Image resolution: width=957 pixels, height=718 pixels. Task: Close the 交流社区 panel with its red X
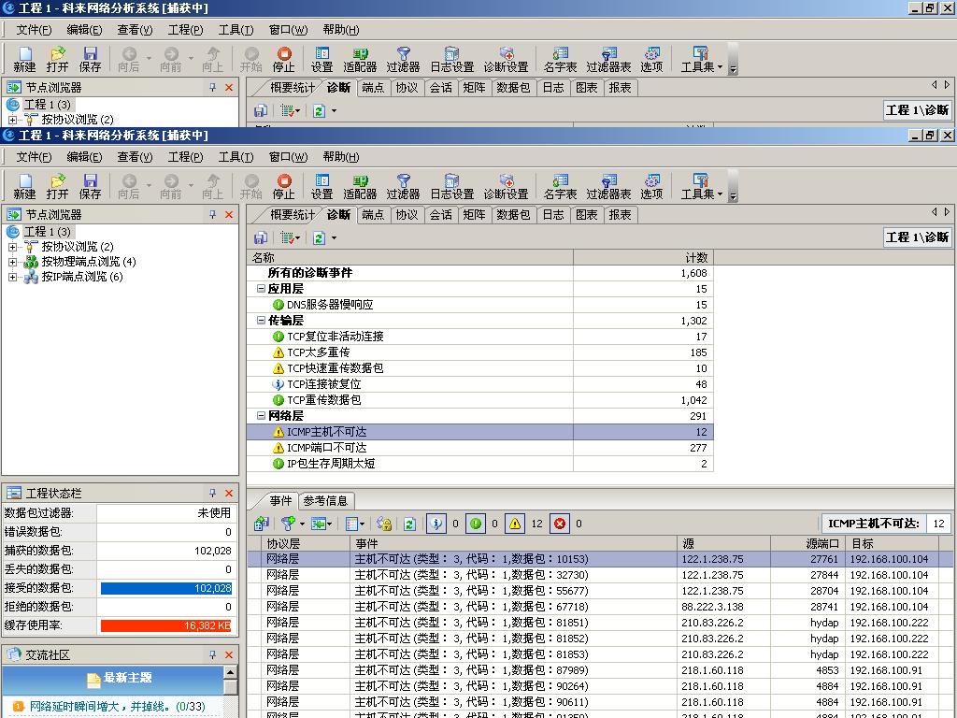tap(229, 654)
